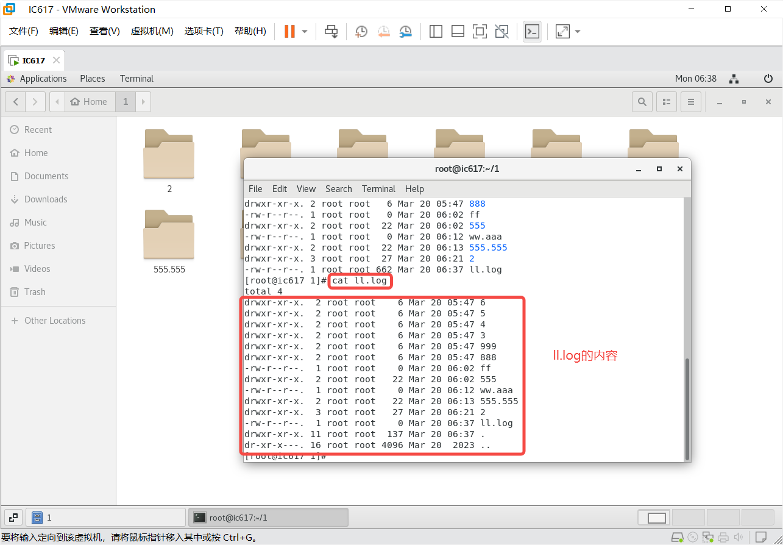Expand the stretch display dropdown arrow
The height and width of the screenshot is (545, 783).
pyautogui.click(x=578, y=31)
